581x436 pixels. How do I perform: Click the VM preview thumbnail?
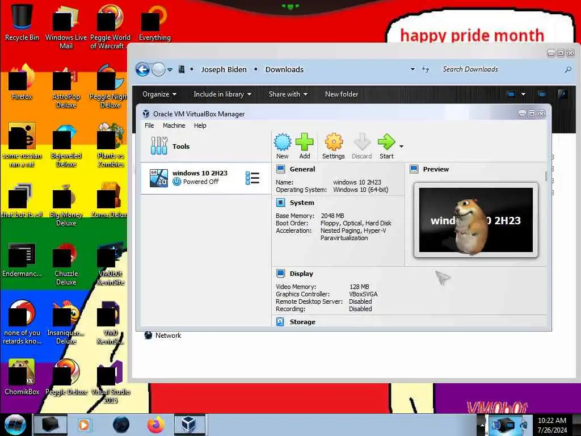point(476,220)
